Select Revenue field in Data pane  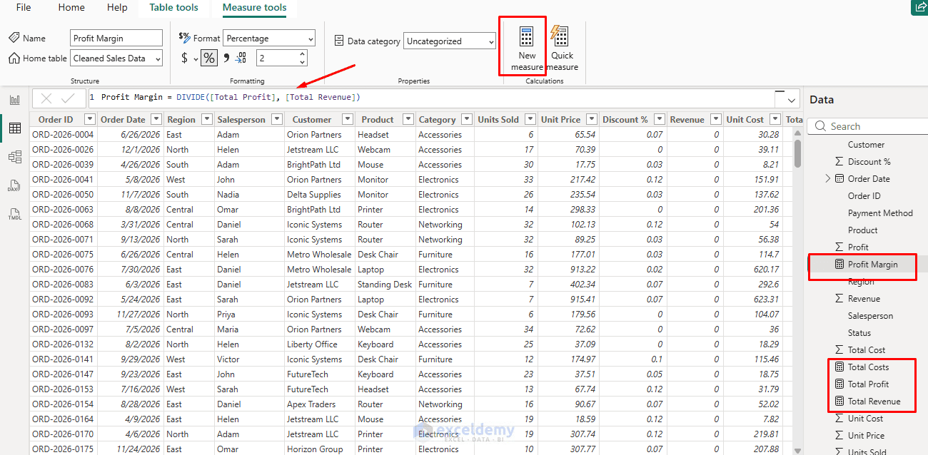pyautogui.click(x=864, y=299)
